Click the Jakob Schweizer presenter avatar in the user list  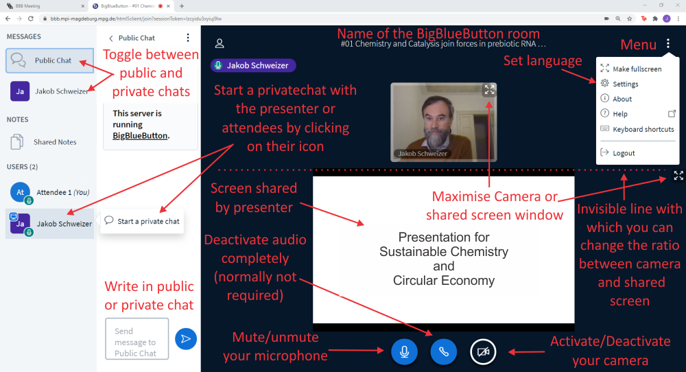point(20,224)
